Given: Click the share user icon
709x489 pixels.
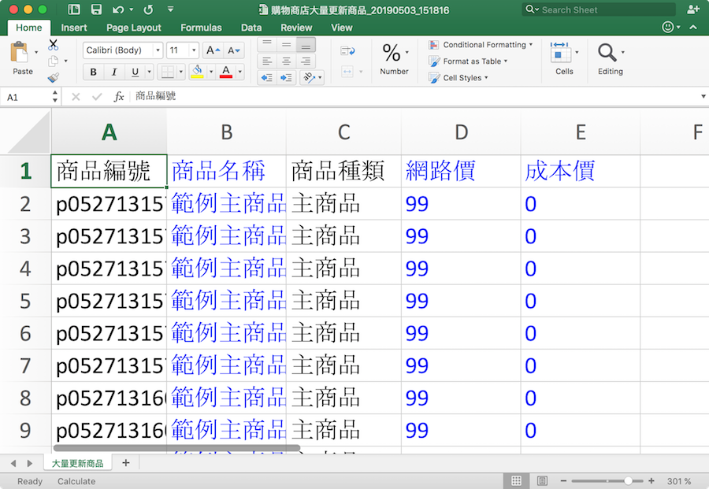Looking at the screenshot, I should (692, 9).
